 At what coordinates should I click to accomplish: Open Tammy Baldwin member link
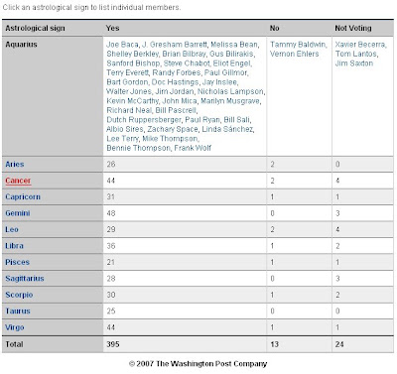point(298,45)
